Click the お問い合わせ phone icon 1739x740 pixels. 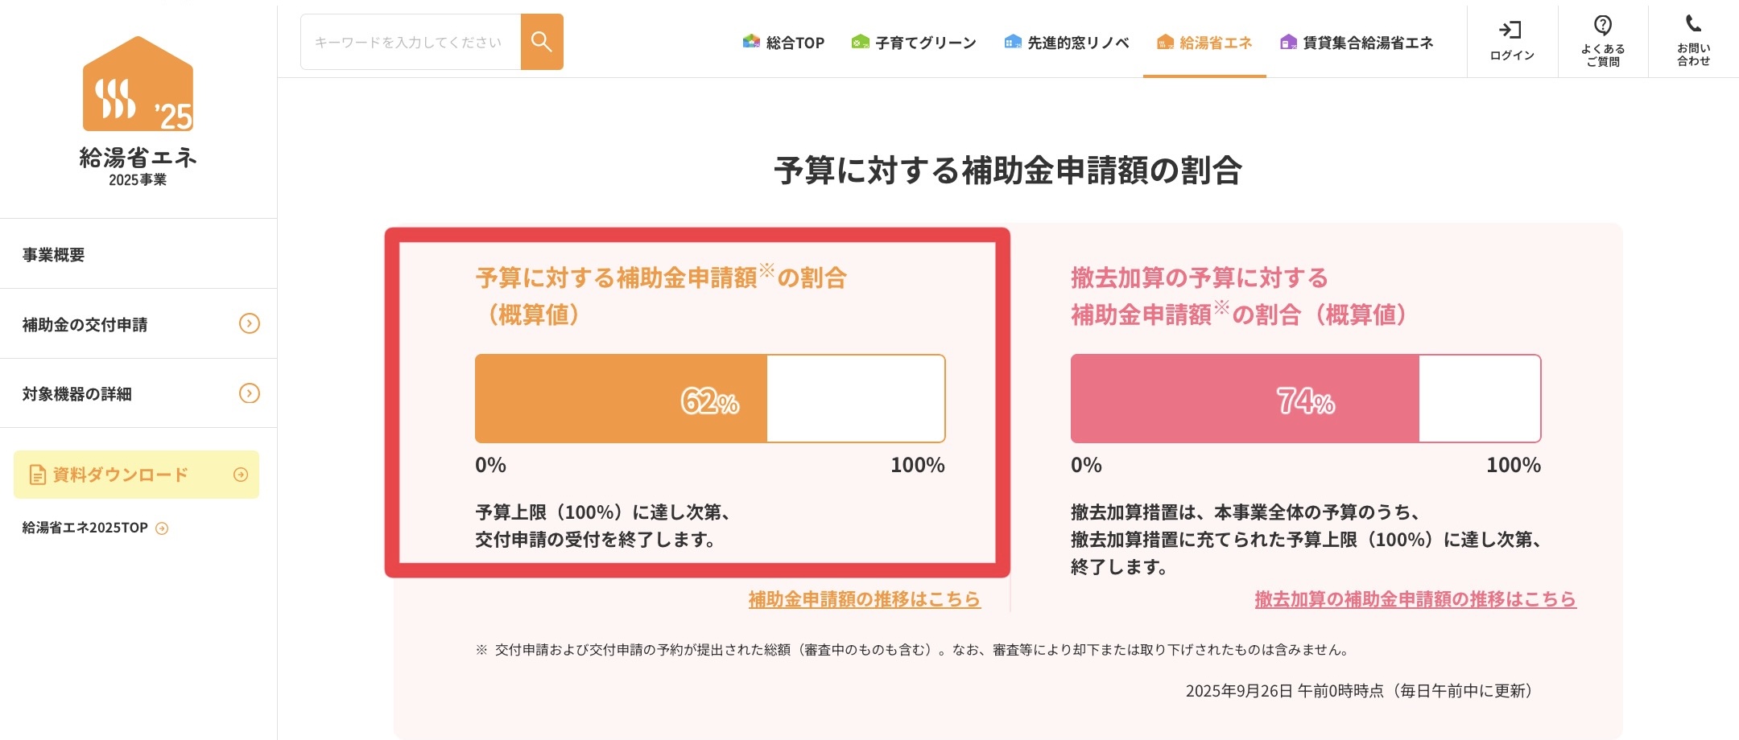point(1693,24)
